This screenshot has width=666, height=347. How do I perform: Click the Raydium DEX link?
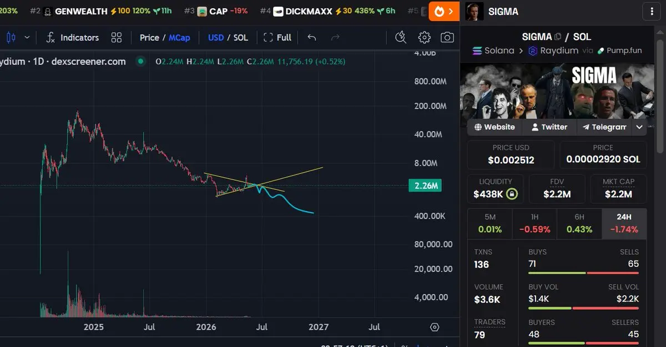point(552,51)
